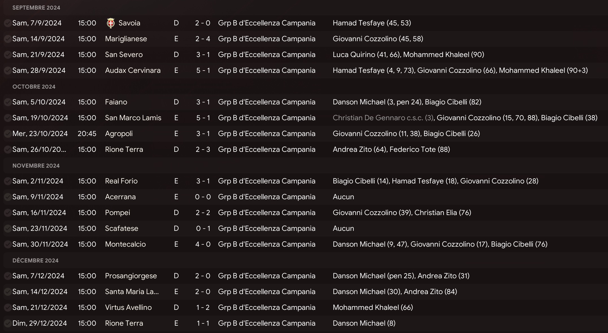Click the competition name in the Faiano row
Image resolution: width=608 pixels, height=333 pixels.
click(x=267, y=102)
